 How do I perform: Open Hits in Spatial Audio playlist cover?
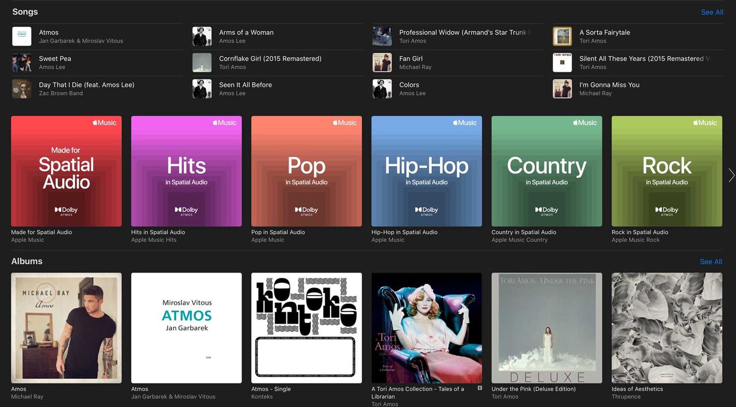coord(186,171)
